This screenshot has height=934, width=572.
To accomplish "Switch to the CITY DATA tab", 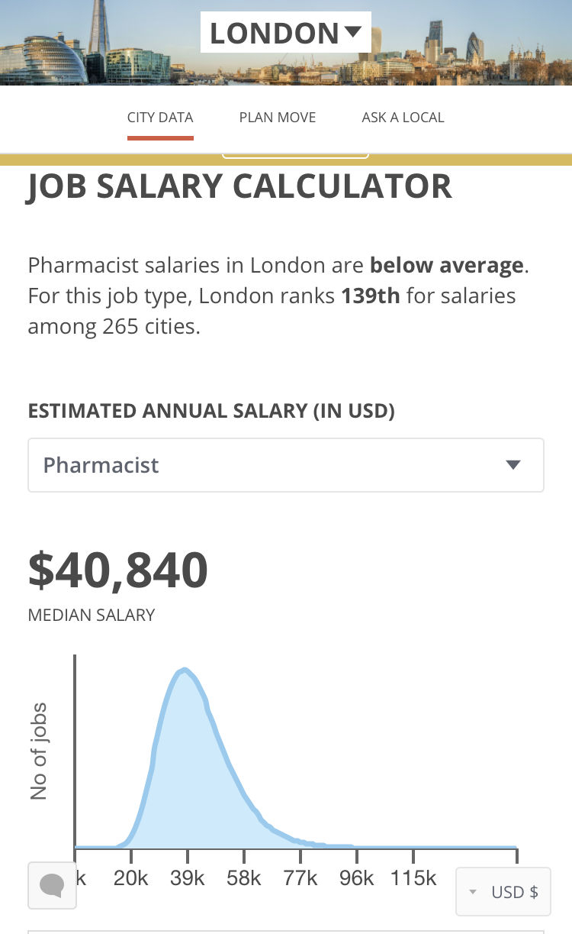I will coord(160,118).
